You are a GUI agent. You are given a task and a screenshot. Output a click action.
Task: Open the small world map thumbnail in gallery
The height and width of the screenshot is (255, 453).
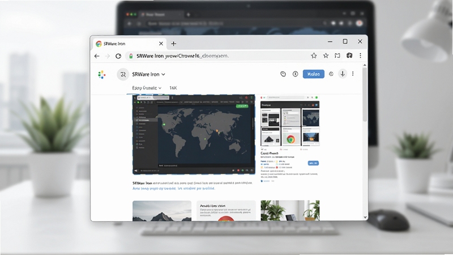point(310,117)
